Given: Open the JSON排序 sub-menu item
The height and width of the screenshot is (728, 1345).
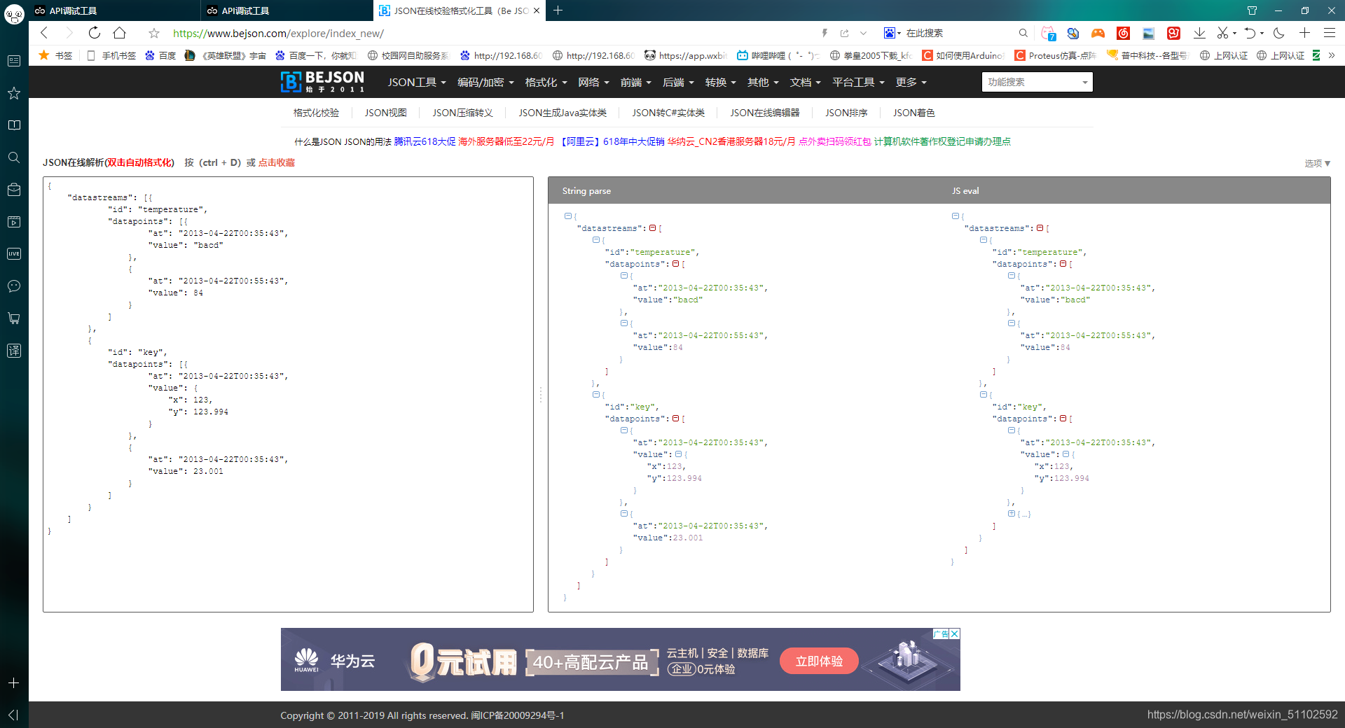Looking at the screenshot, I should (x=846, y=113).
